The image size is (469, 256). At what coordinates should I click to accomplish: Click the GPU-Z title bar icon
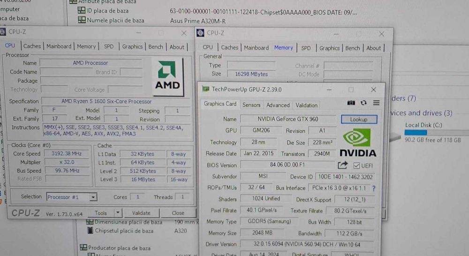click(x=205, y=89)
